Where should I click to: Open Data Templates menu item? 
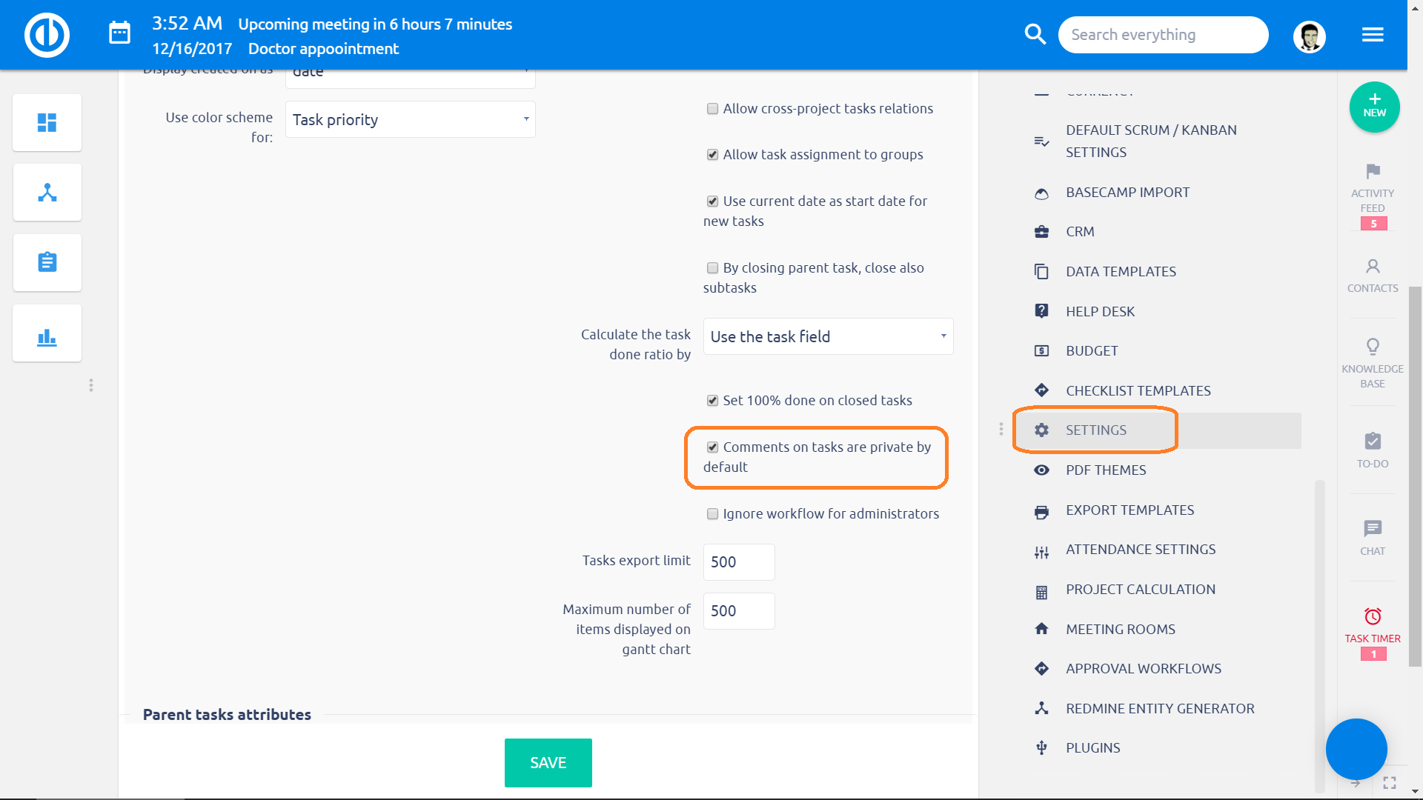pyautogui.click(x=1121, y=272)
